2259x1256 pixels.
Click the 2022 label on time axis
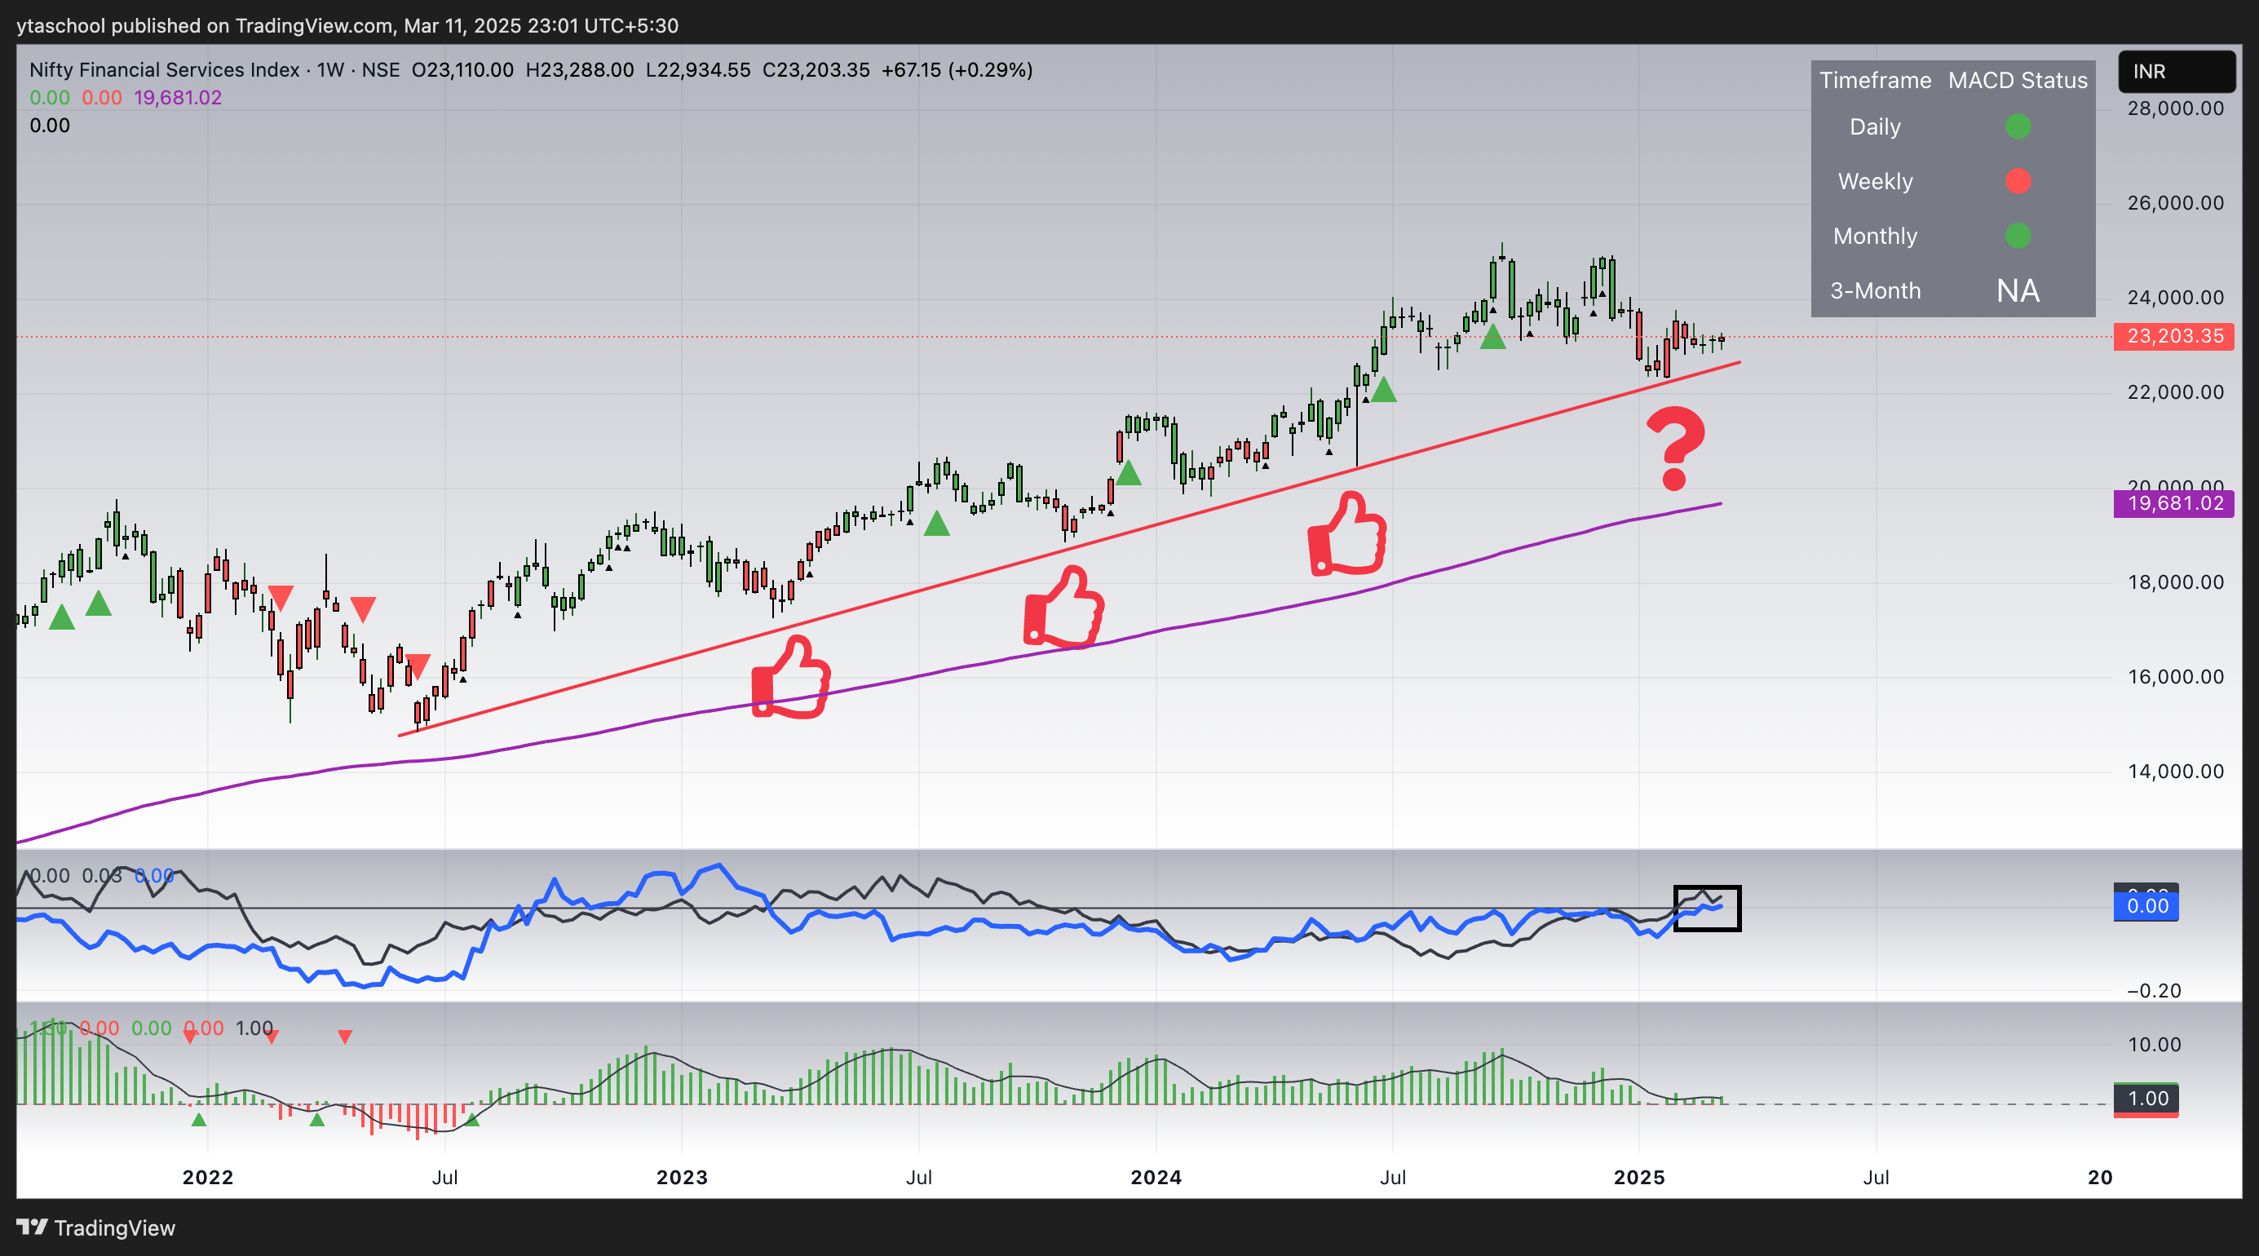coord(208,1177)
